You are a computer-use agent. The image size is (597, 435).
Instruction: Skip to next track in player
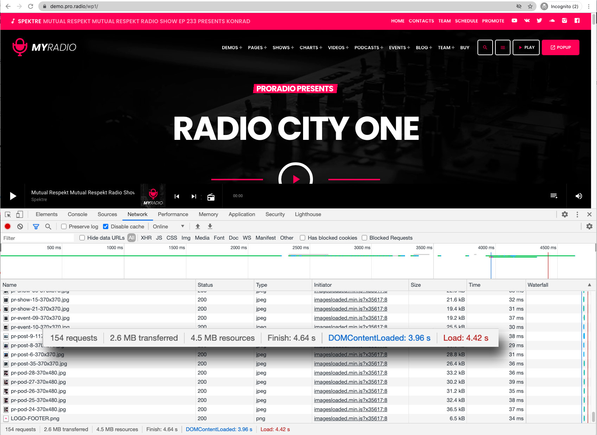pyautogui.click(x=194, y=196)
